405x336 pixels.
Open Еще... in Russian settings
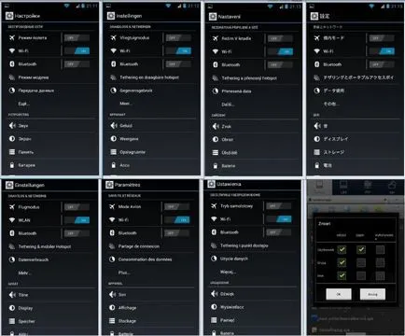50,104
